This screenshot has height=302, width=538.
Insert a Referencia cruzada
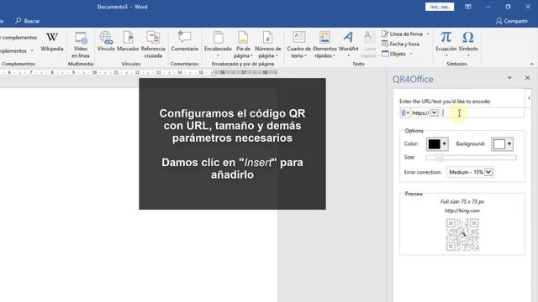tap(153, 44)
